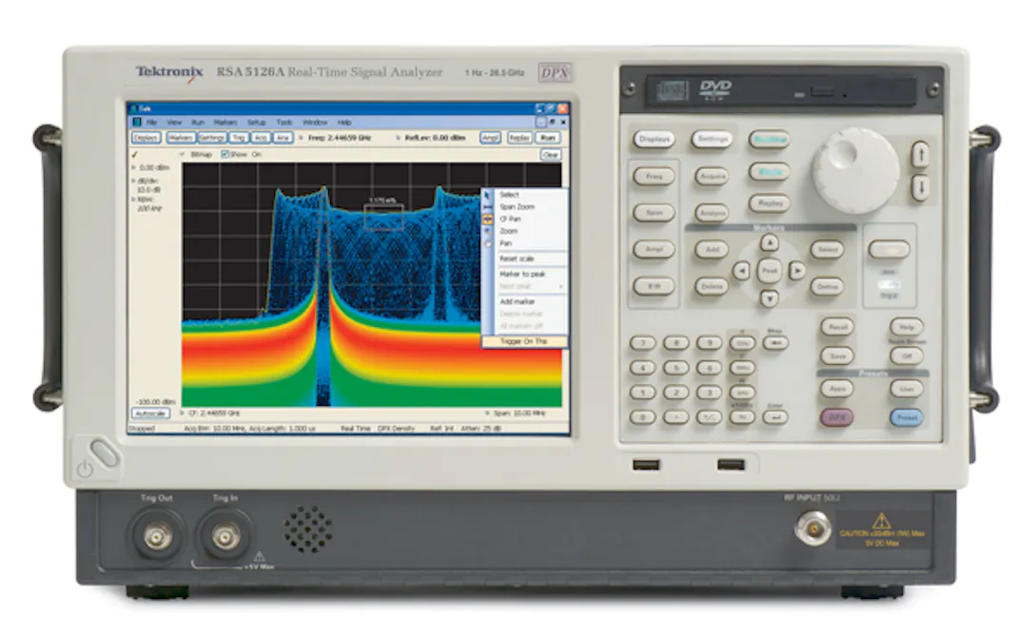The width and height of the screenshot is (1035, 634).
Task: Click the Markers Add key
Action: click(x=713, y=249)
